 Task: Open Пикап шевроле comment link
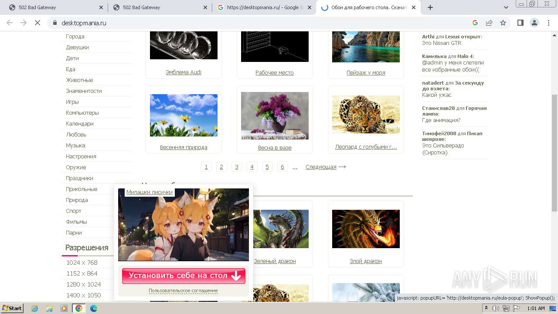452,136
